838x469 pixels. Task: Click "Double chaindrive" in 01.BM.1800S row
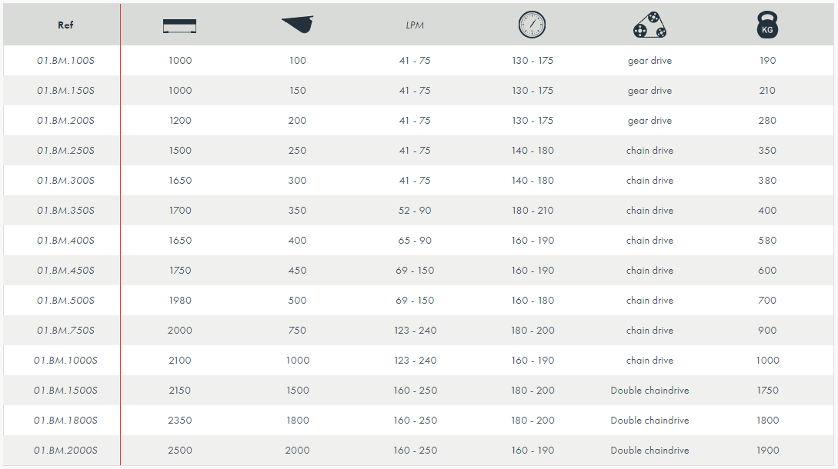click(649, 421)
